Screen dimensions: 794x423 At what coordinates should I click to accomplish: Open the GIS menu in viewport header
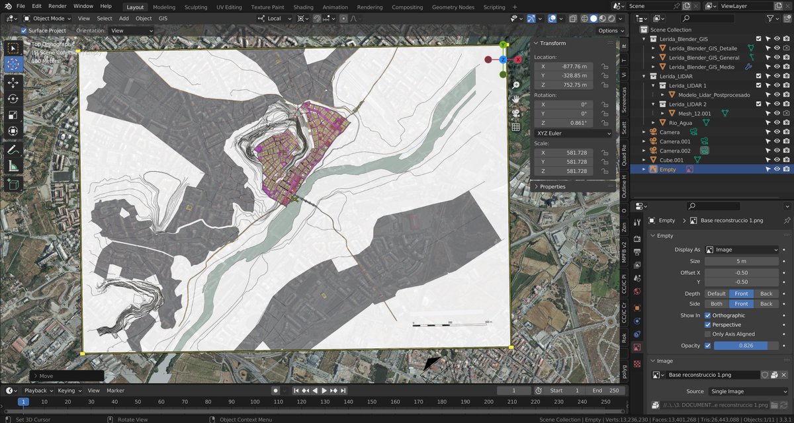[x=163, y=19]
